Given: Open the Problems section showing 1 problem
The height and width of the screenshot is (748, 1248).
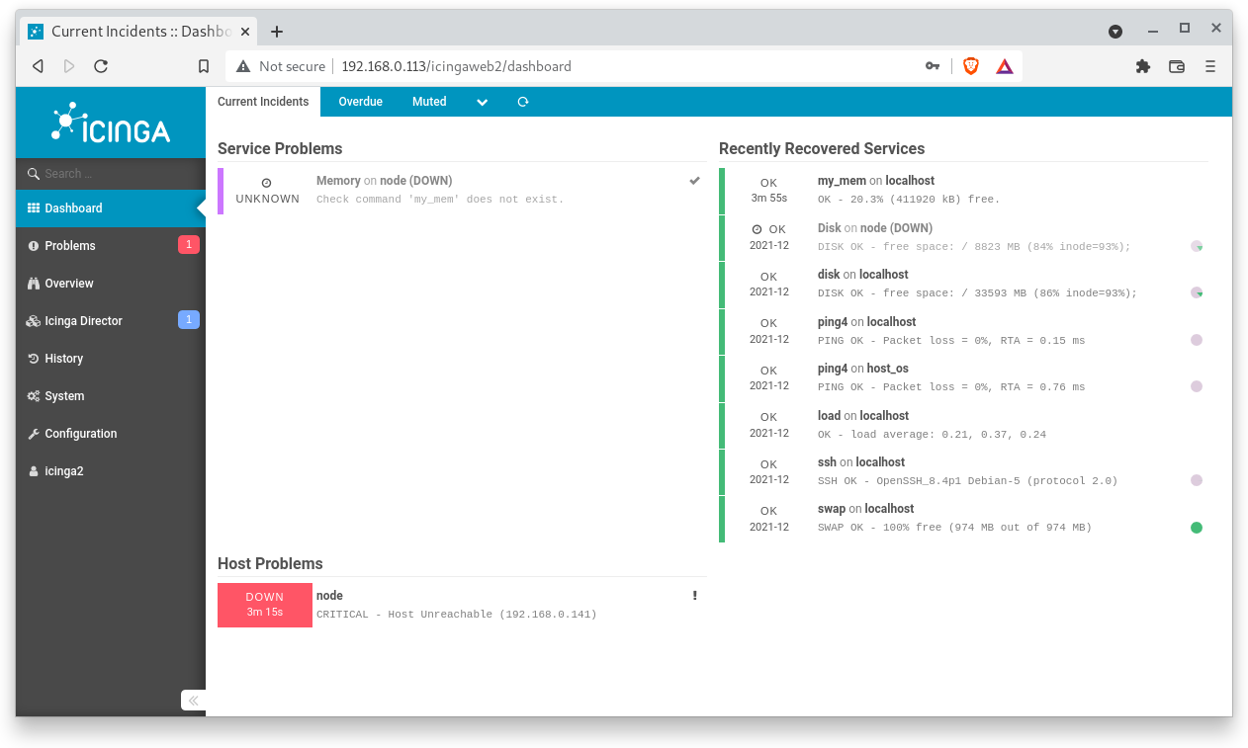Looking at the screenshot, I should pyautogui.click(x=72, y=245).
